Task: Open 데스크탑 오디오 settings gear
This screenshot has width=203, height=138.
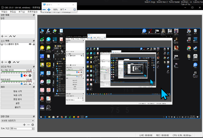Action: pos(30,75)
